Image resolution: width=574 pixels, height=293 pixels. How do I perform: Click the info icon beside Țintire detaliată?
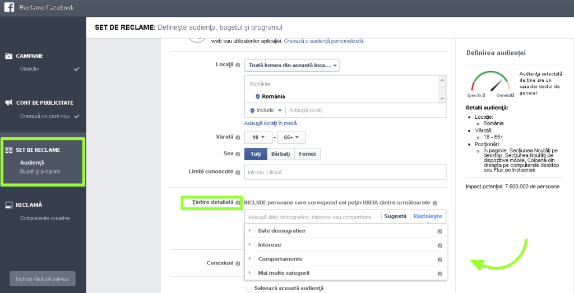point(238,202)
